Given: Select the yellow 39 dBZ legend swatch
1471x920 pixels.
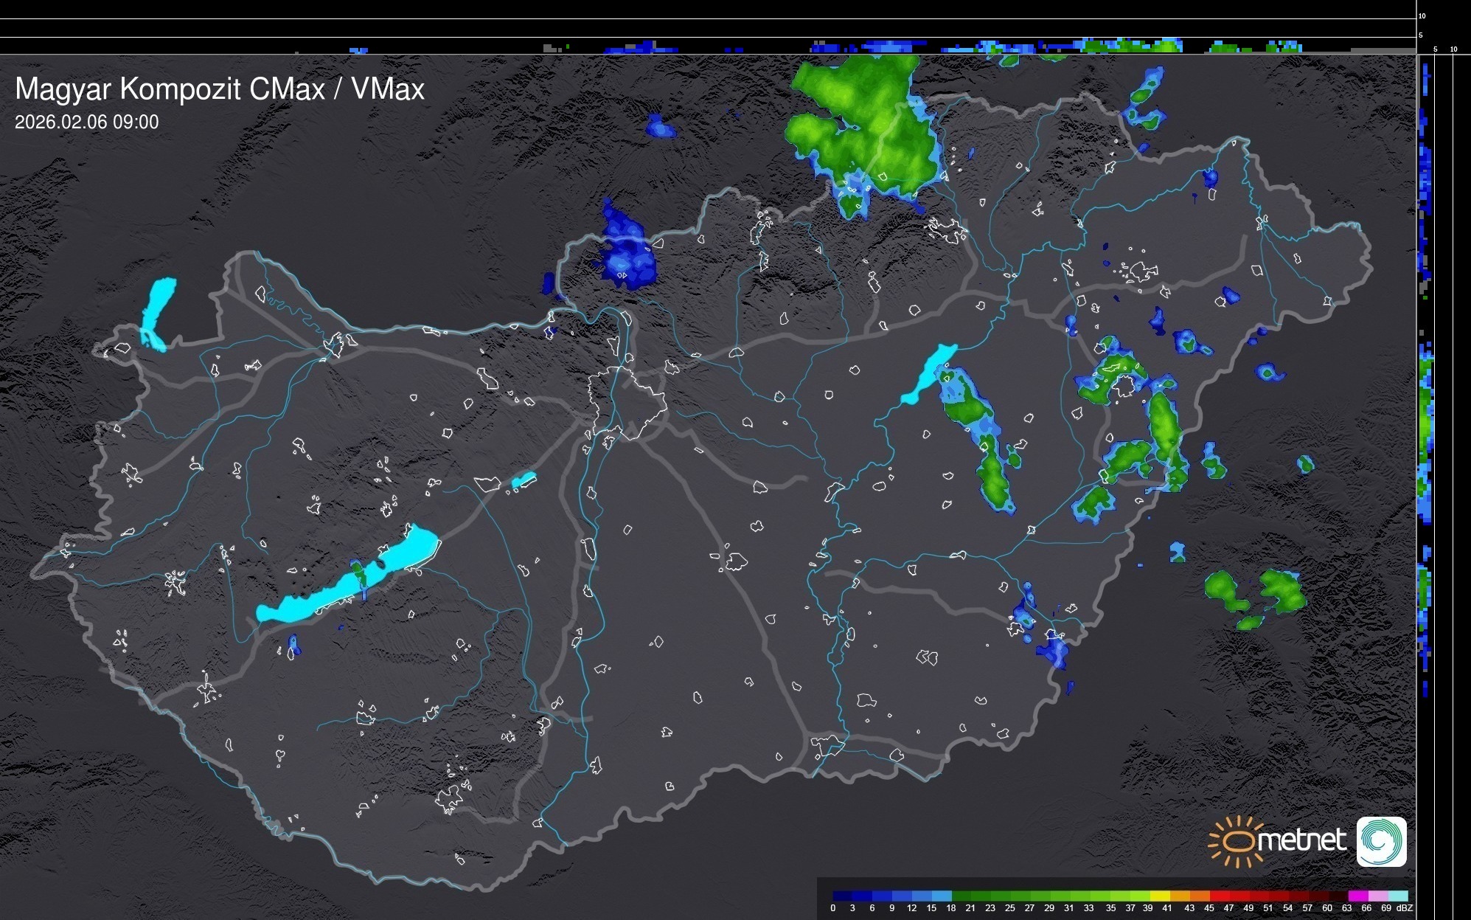Looking at the screenshot, I should click(1160, 896).
